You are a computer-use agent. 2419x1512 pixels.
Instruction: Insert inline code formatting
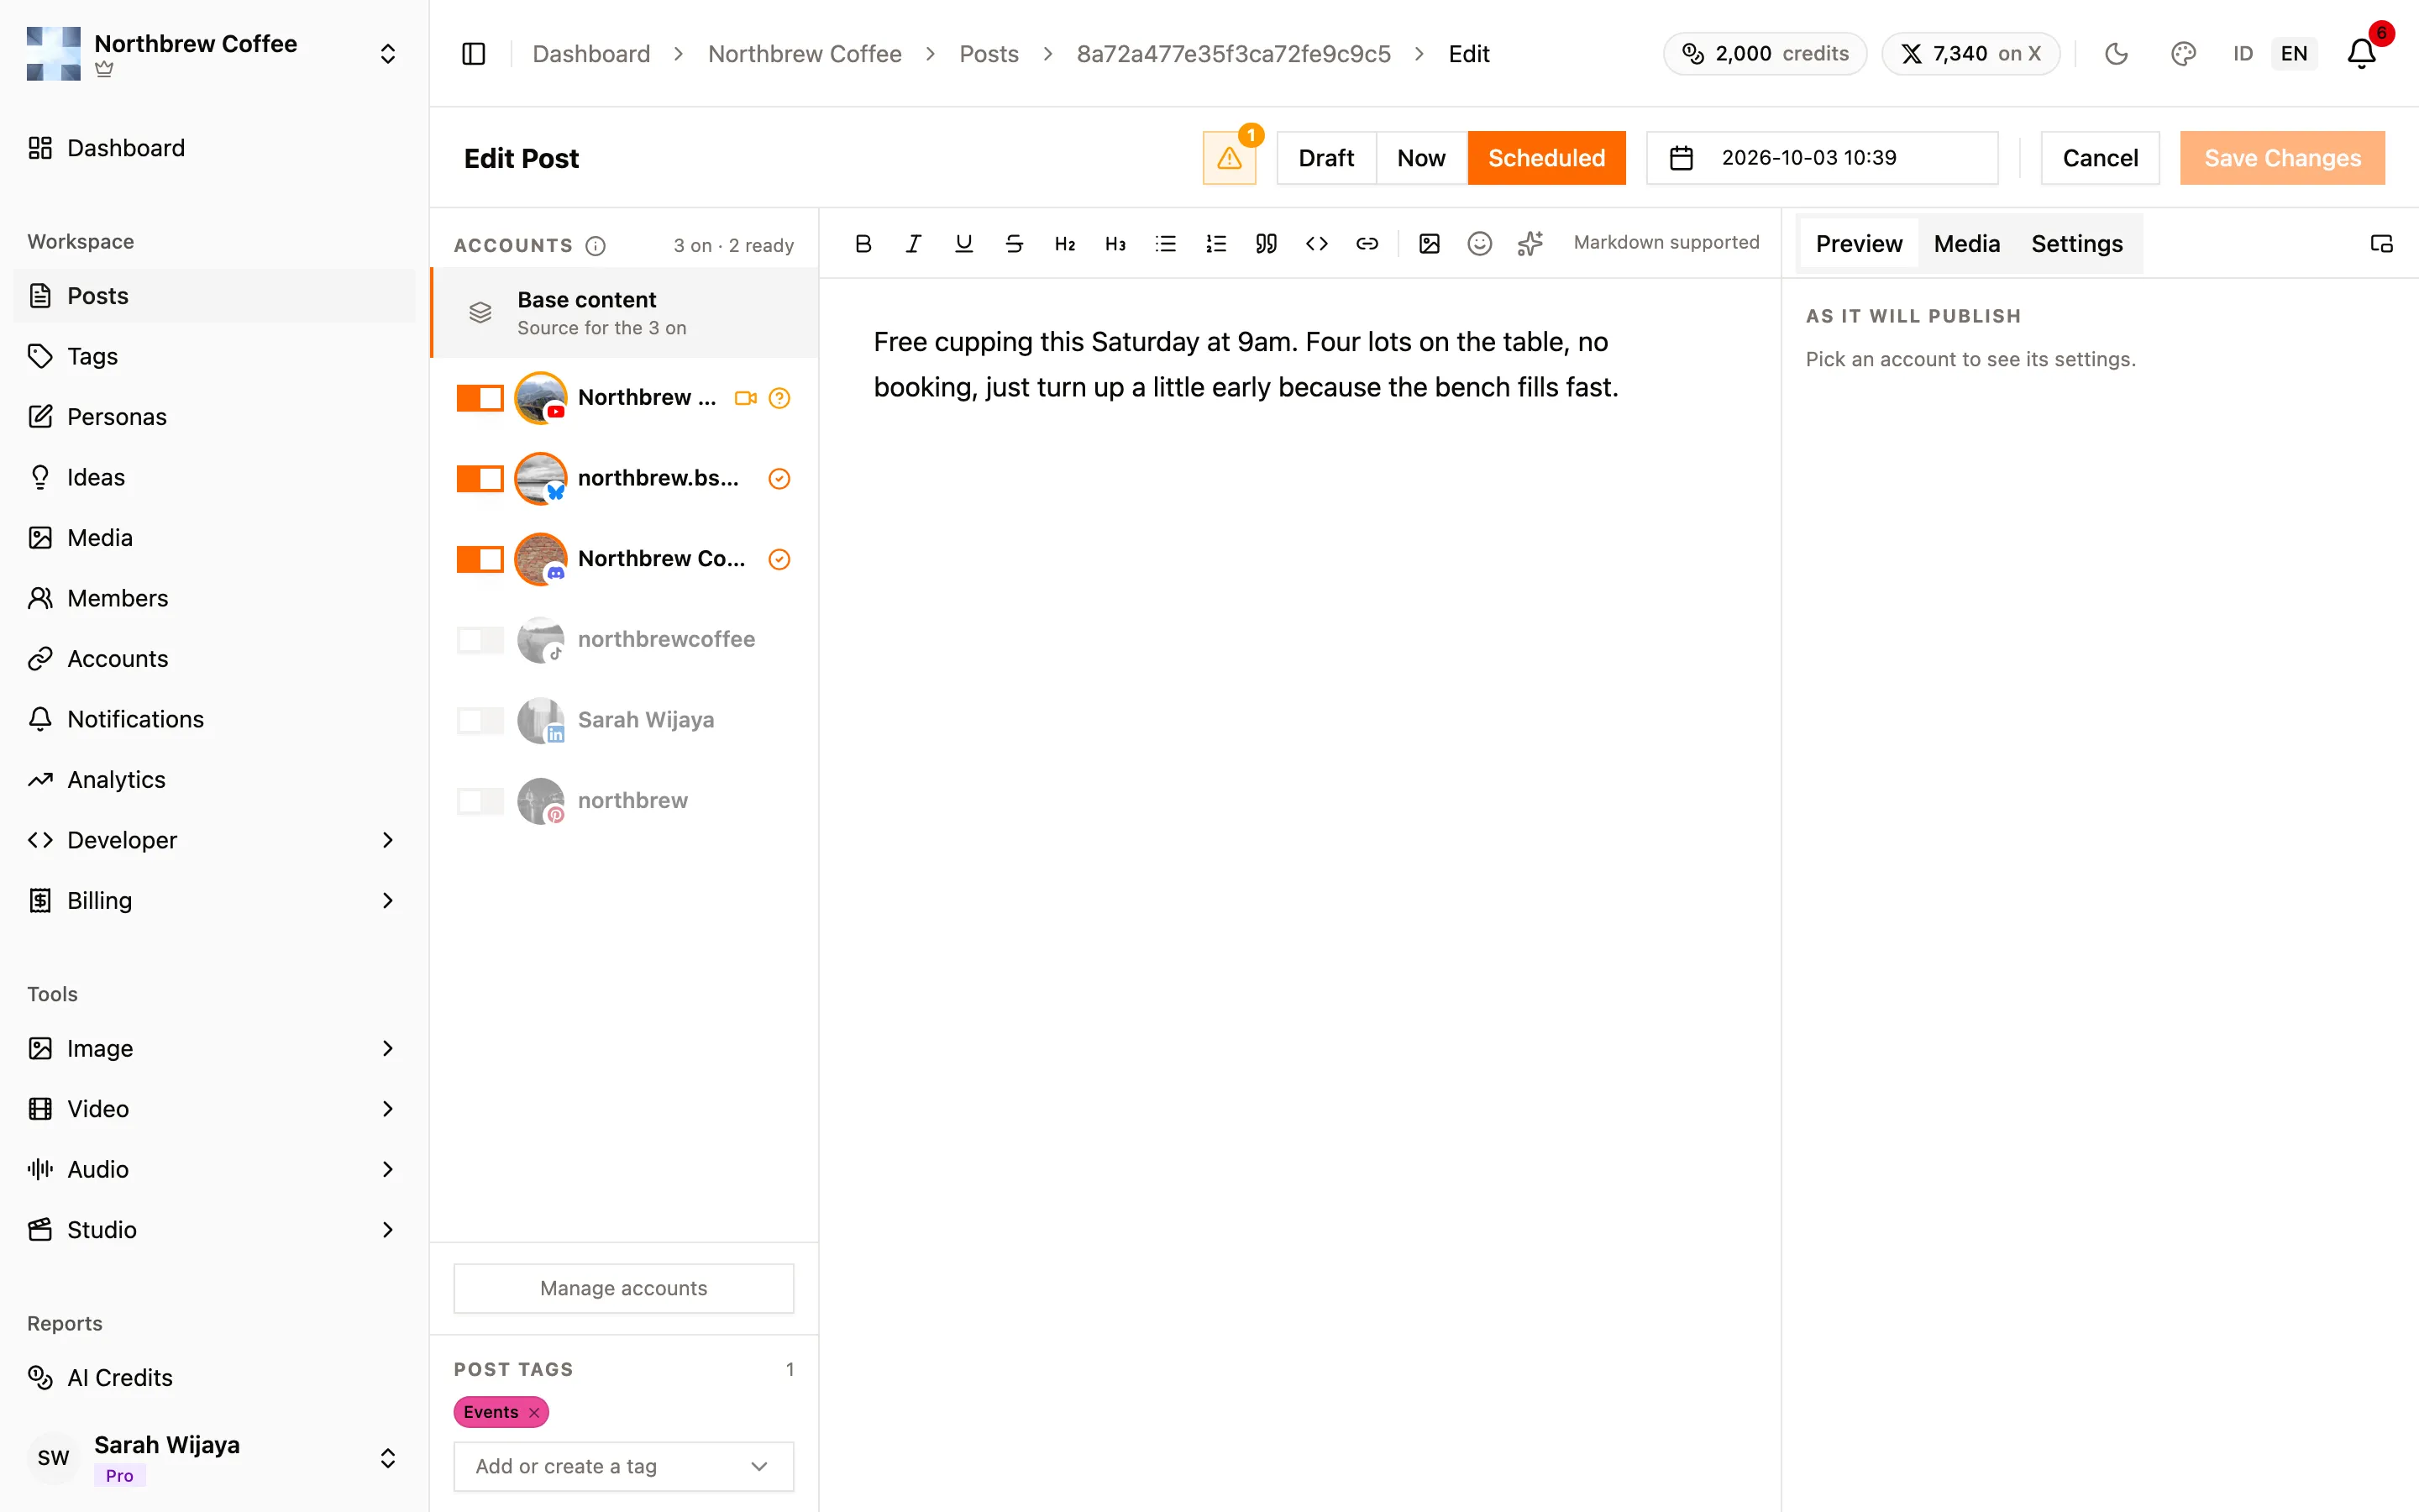(1316, 243)
